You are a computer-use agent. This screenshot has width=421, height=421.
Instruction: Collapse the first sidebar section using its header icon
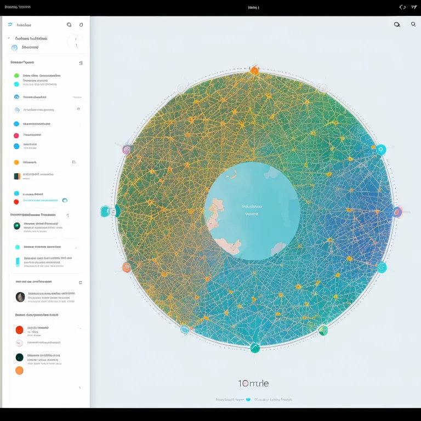click(81, 63)
